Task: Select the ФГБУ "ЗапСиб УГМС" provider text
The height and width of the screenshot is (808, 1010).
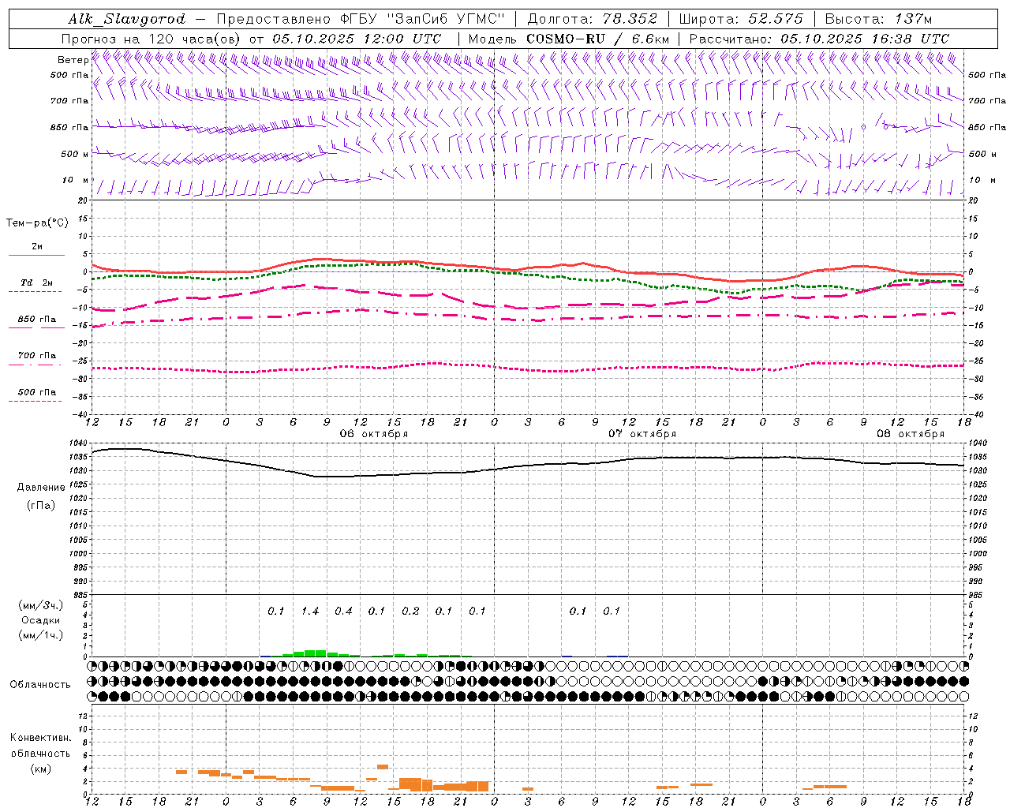Action: [x=422, y=19]
